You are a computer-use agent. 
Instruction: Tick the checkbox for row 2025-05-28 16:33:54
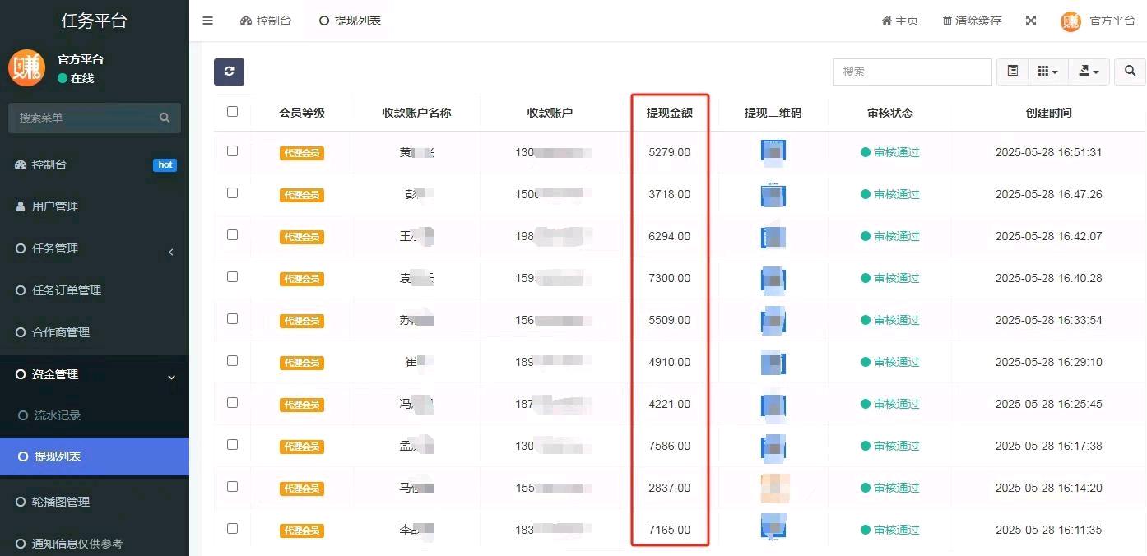[x=232, y=318]
